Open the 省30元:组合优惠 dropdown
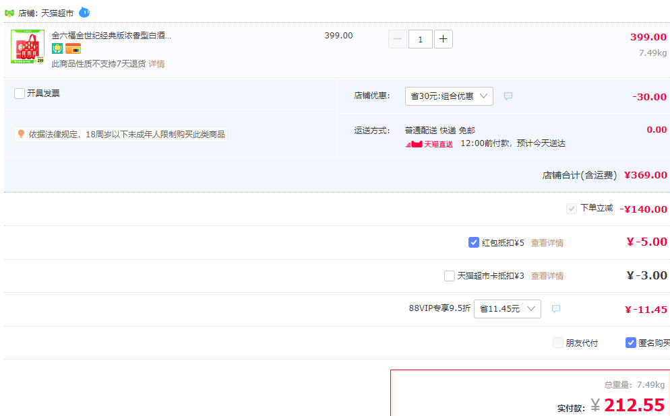The image size is (670, 416). coord(449,96)
